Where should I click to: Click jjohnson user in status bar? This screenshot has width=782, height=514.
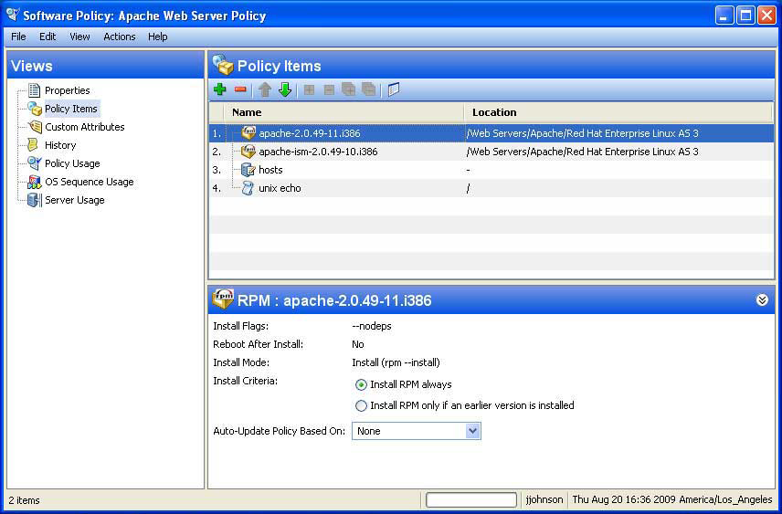tap(544, 499)
